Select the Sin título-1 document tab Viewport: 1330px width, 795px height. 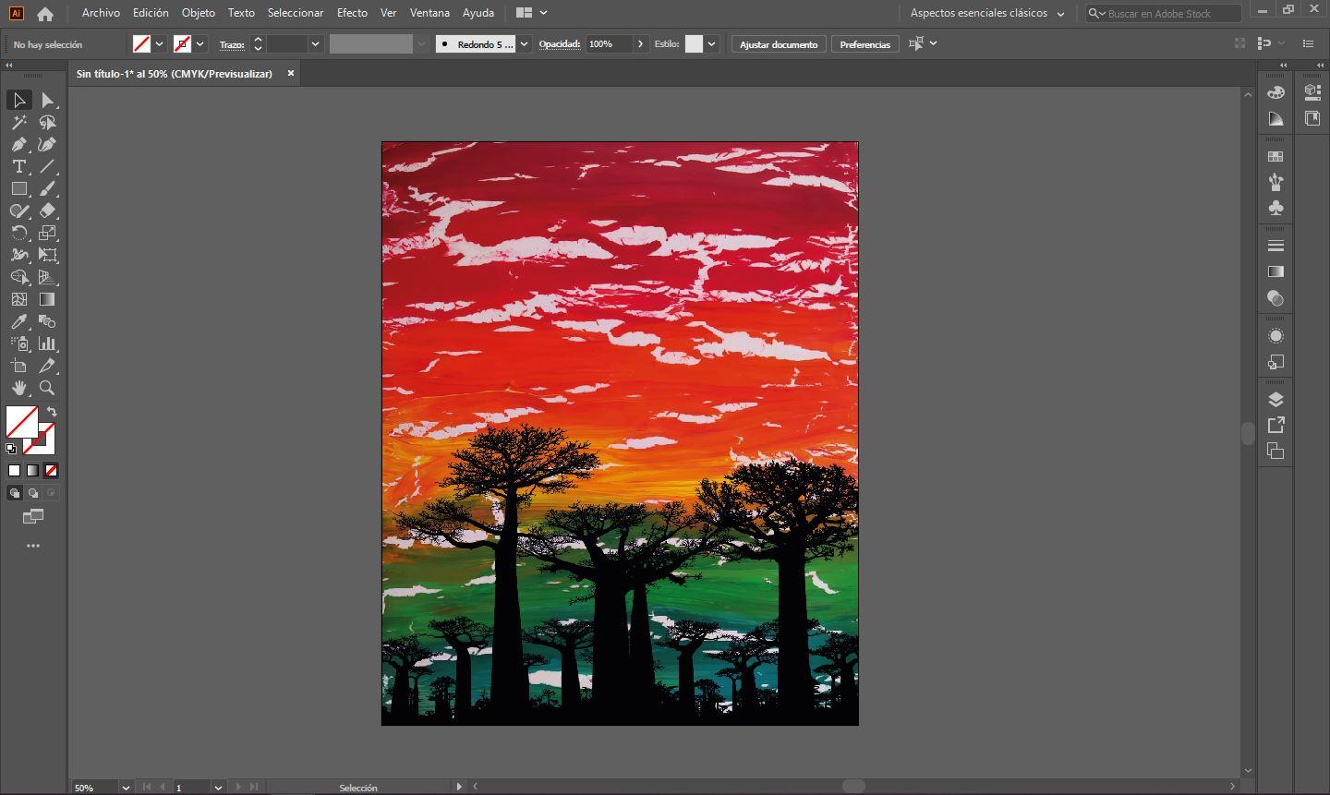(x=175, y=73)
